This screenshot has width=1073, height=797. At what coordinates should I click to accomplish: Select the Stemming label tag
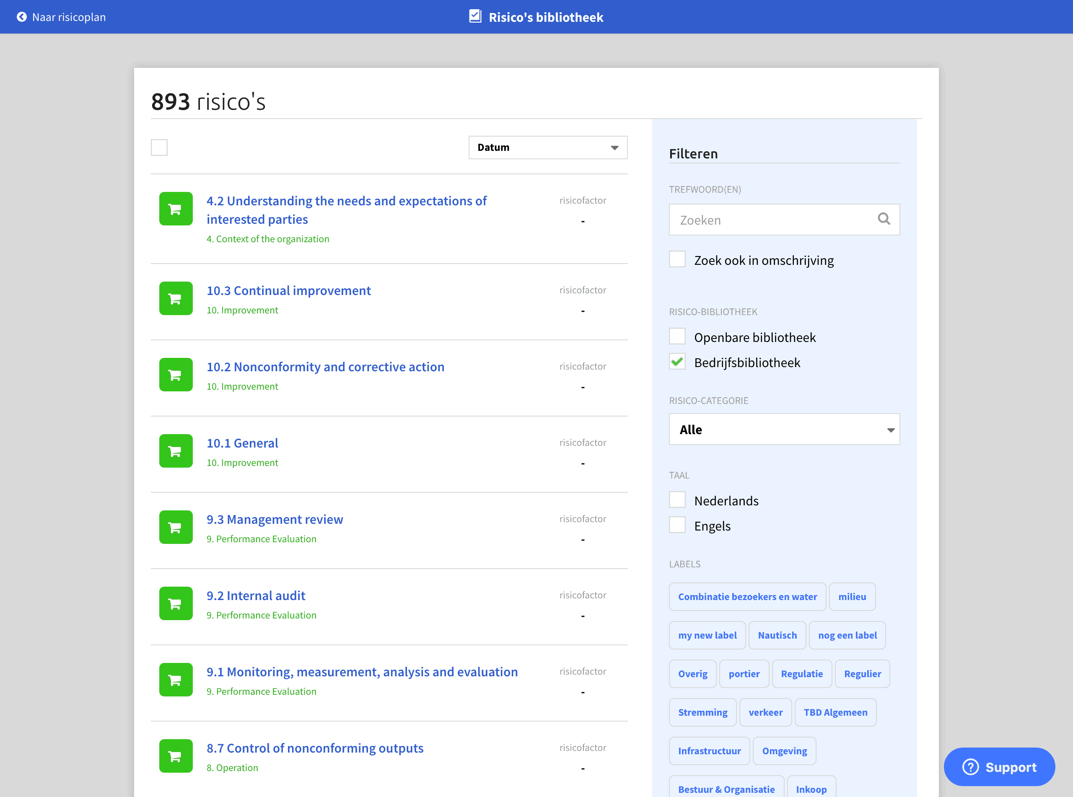pyautogui.click(x=702, y=713)
